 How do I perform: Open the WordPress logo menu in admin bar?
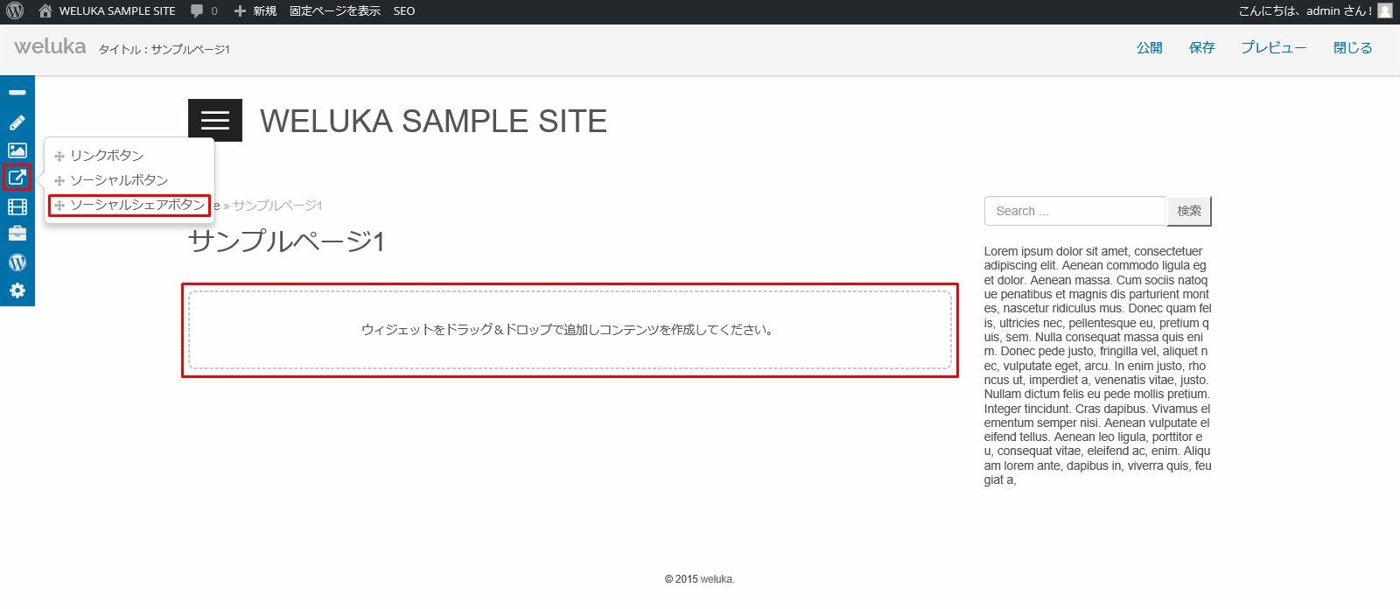pos(15,11)
